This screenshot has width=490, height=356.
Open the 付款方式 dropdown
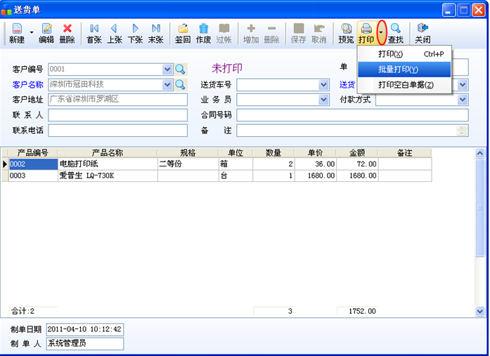tap(463, 100)
